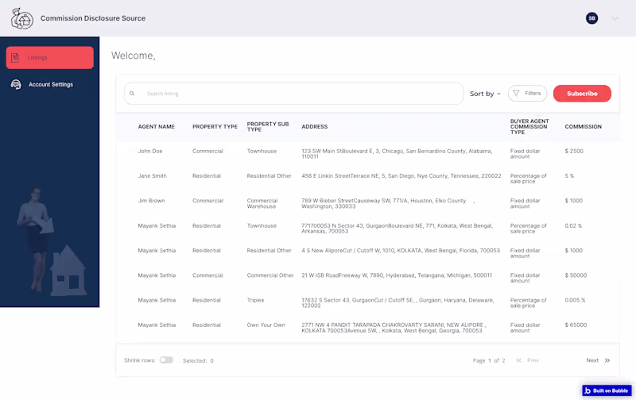Click the search magnifier icon
Image resolution: width=636 pixels, height=400 pixels.
point(132,94)
